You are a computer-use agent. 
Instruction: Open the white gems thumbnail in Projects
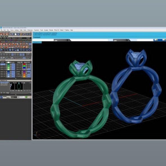point(12,86)
